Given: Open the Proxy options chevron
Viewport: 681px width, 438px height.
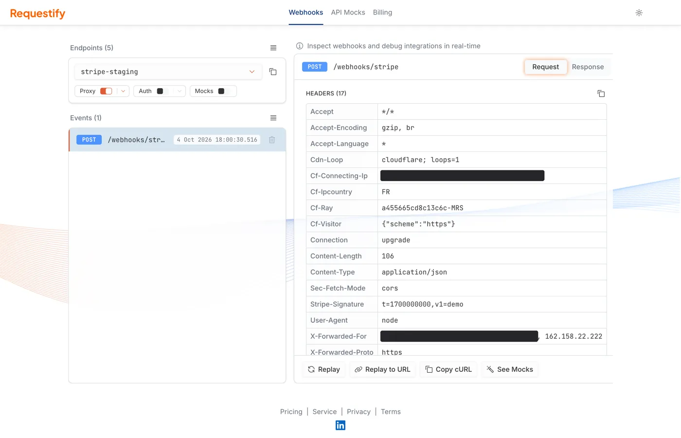Looking at the screenshot, I should 123,91.
